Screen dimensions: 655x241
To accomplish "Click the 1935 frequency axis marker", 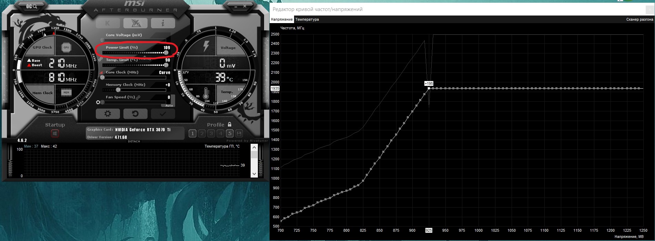I will click(275, 88).
